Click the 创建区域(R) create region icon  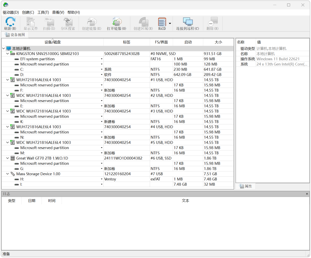tap(143, 23)
